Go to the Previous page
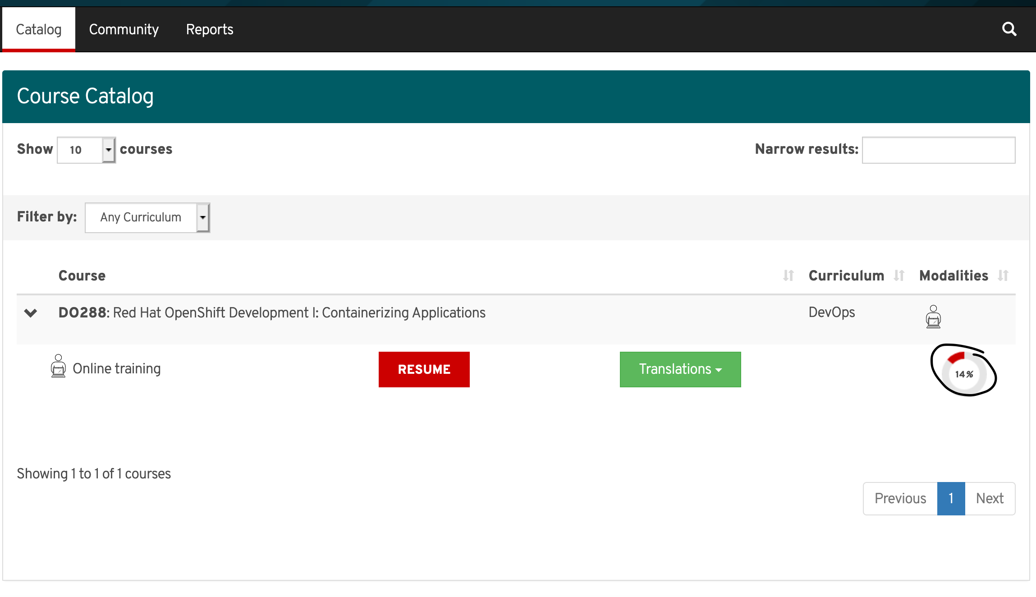 (x=900, y=499)
